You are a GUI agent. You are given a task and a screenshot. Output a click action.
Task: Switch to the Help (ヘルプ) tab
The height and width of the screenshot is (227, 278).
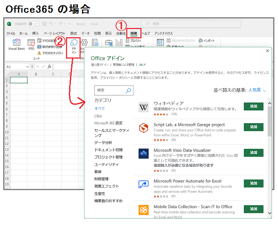pyautogui.click(x=146, y=33)
